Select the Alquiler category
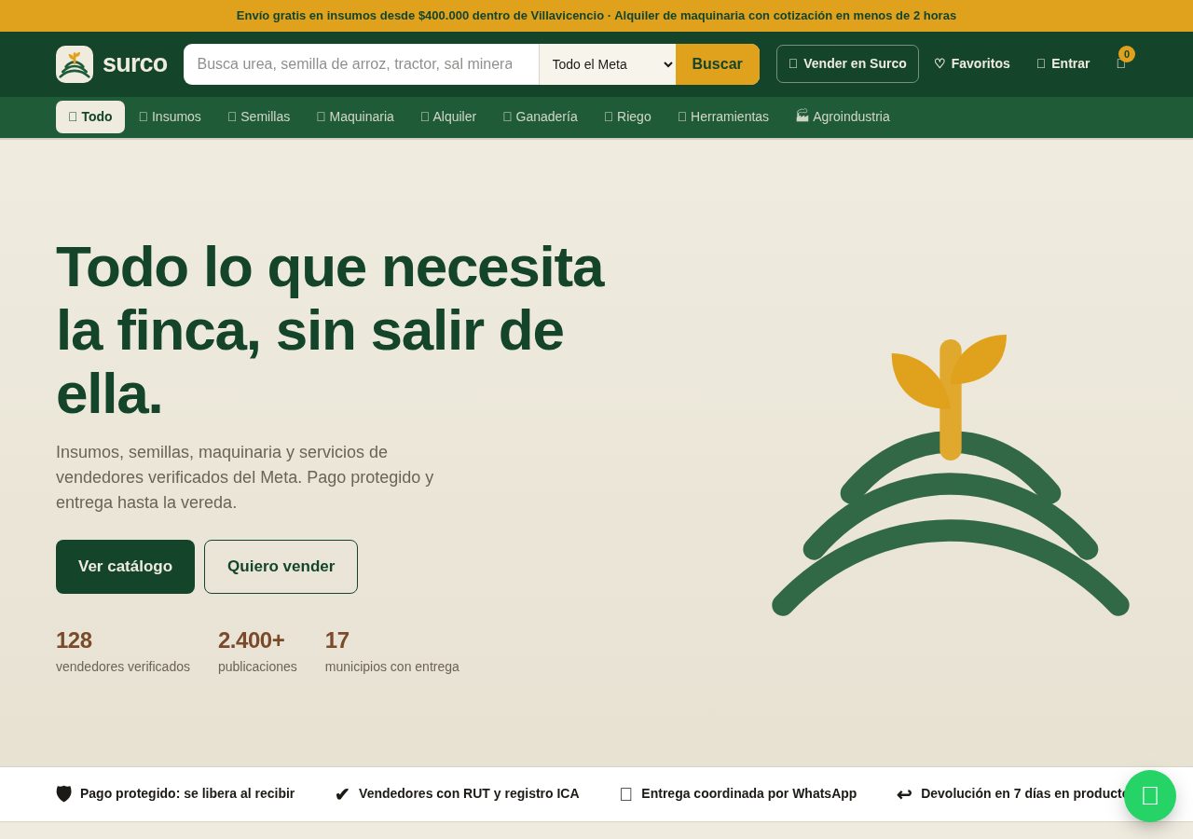This screenshot has width=1193, height=839. tap(448, 117)
